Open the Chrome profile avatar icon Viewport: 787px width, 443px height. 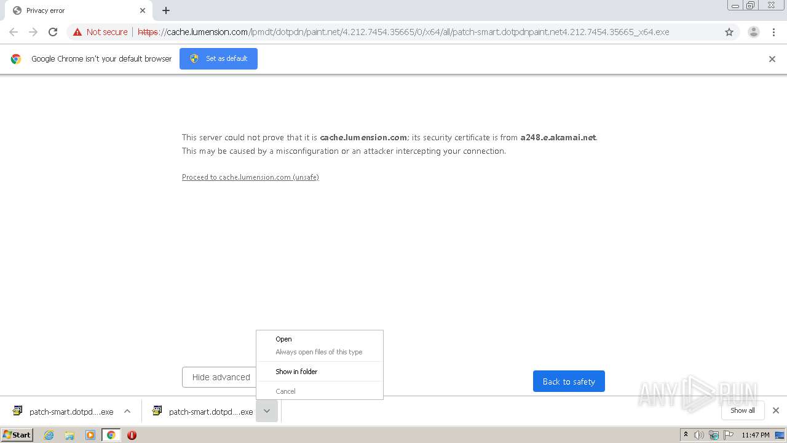(754, 32)
